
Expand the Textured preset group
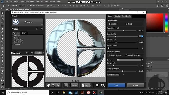pyautogui.click(x=13, y=44)
